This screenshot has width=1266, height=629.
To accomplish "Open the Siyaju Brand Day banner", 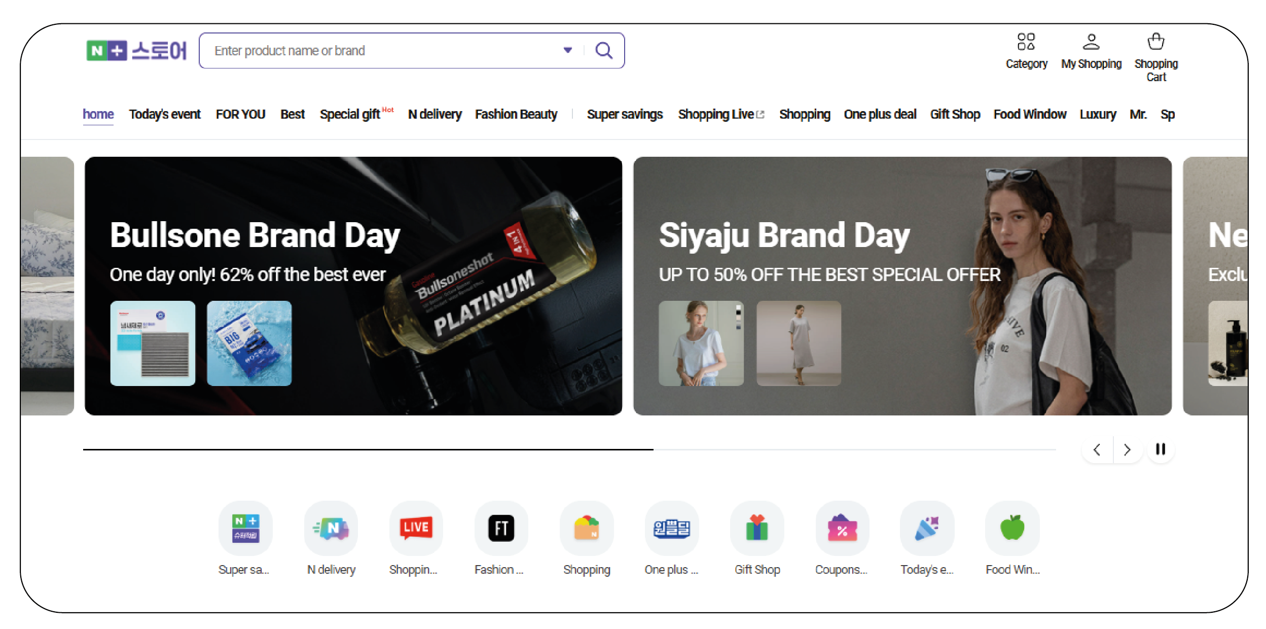I will click(x=902, y=286).
